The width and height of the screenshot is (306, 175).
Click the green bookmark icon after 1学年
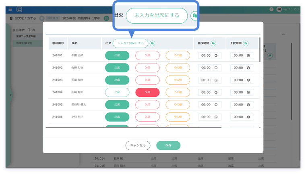tap(106, 18)
